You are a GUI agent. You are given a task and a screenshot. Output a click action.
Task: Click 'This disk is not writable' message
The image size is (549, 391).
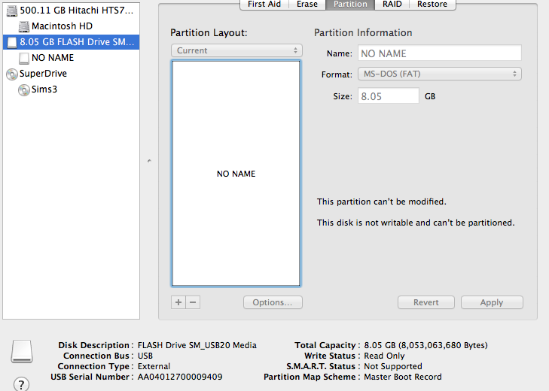(x=416, y=223)
